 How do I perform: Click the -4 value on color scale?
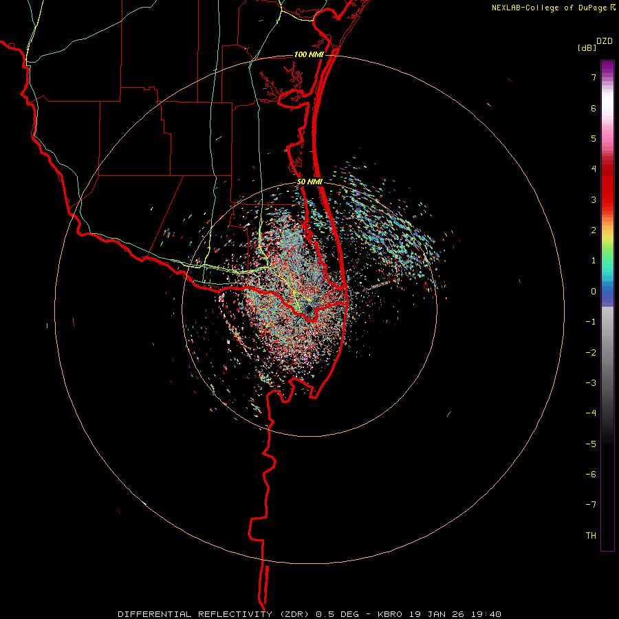[x=591, y=413]
